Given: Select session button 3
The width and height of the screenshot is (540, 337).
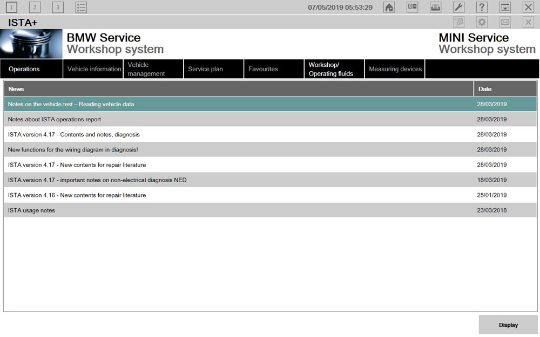Looking at the screenshot, I should (x=58, y=7).
